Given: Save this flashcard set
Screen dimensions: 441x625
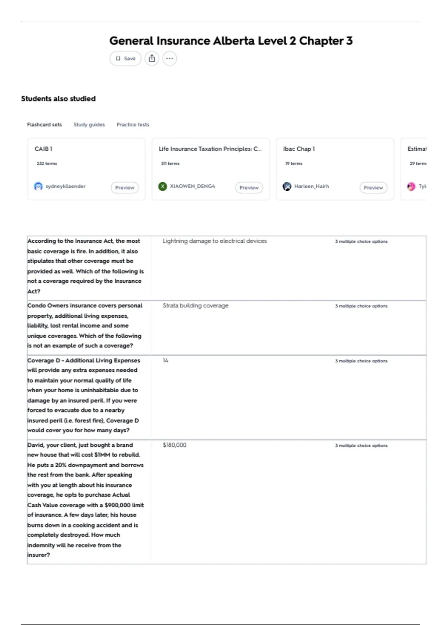Looking at the screenshot, I should pos(125,58).
